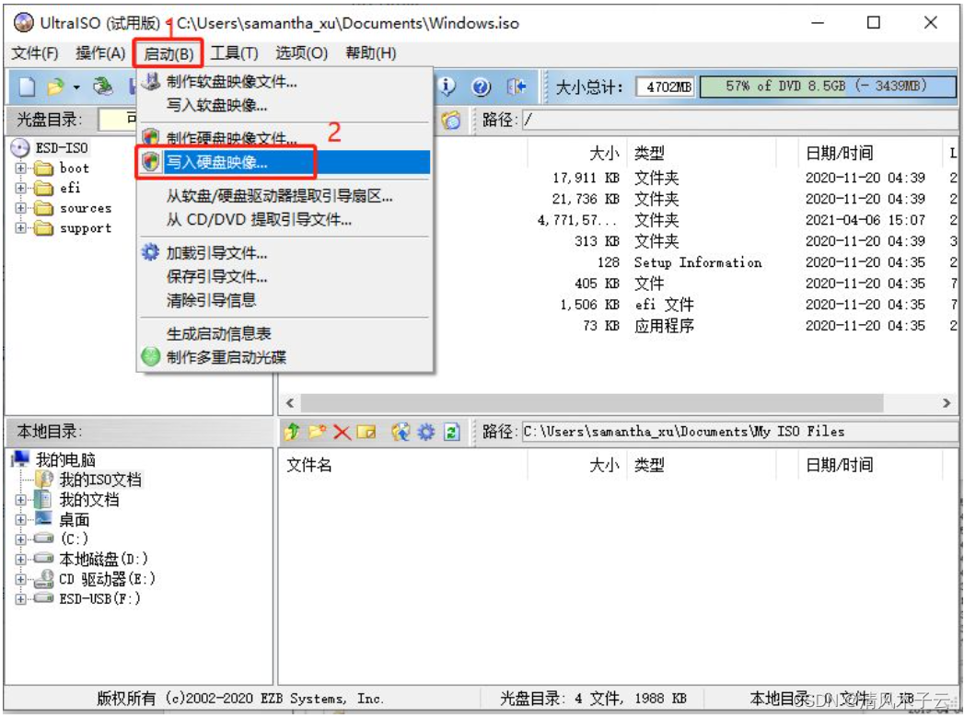Choose 保存引导文件... menu entry

tap(285, 277)
